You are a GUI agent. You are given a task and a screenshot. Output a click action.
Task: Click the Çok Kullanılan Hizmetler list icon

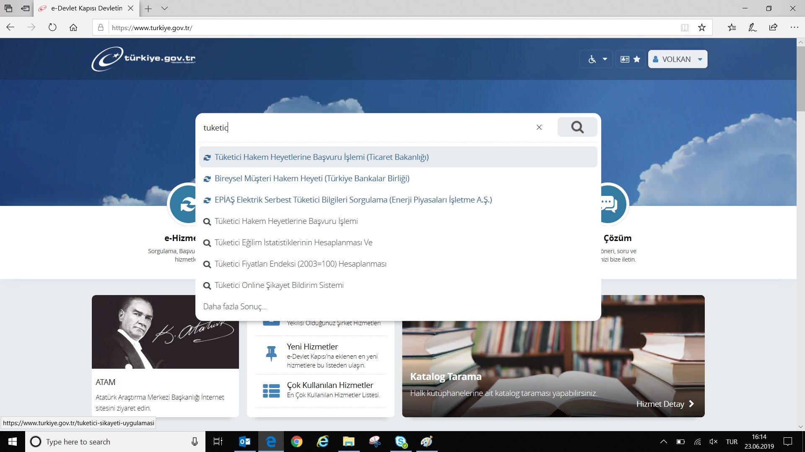pyautogui.click(x=271, y=390)
